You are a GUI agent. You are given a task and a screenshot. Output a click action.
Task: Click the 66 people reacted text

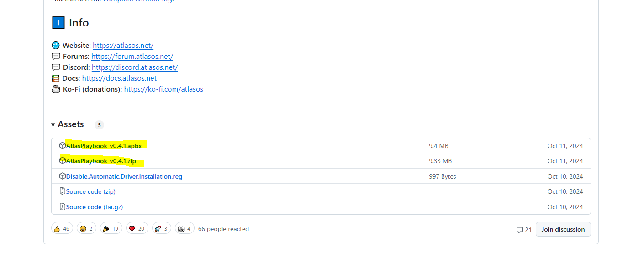(223, 229)
